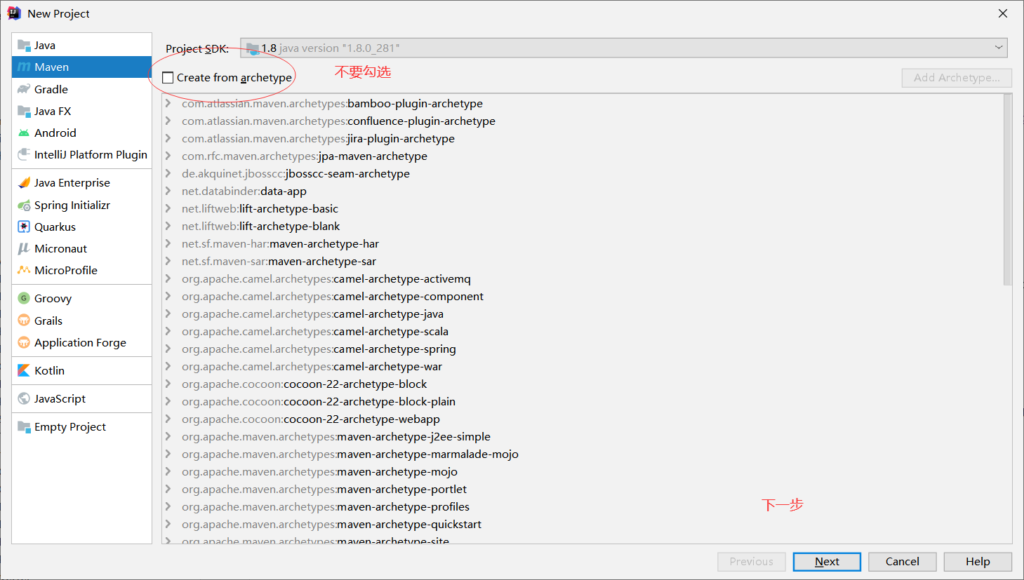Expand the confluence-plugin-archetype entry
The image size is (1024, 580).
click(168, 121)
